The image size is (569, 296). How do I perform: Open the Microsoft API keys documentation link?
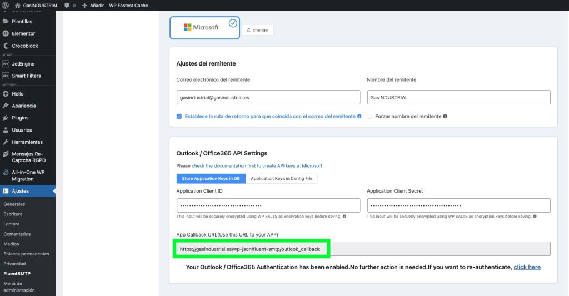[x=257, y=166]
